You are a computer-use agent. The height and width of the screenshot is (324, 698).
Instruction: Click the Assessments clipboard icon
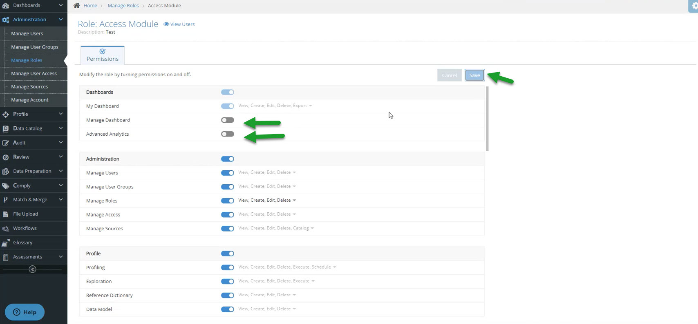pyautogui.click(x=6, y=257)
